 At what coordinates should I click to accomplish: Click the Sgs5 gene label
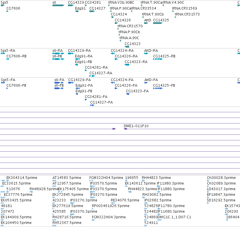point(5,3)
